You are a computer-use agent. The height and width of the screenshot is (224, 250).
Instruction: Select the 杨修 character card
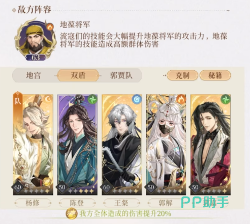pos(33,145)
